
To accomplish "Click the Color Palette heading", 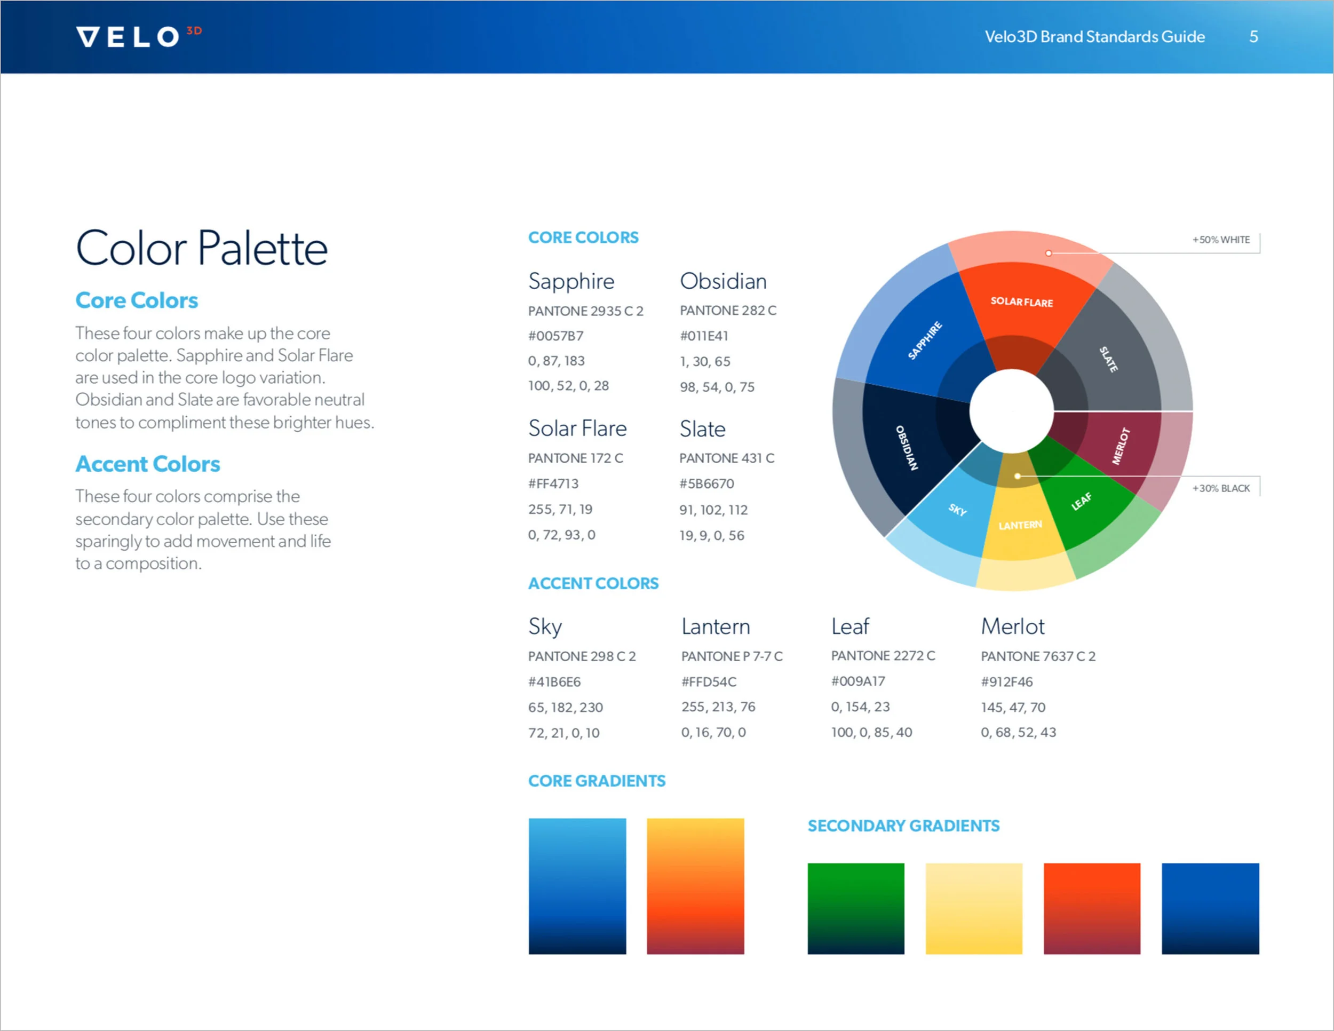I will pyautogui.click(x=202, y=249).
